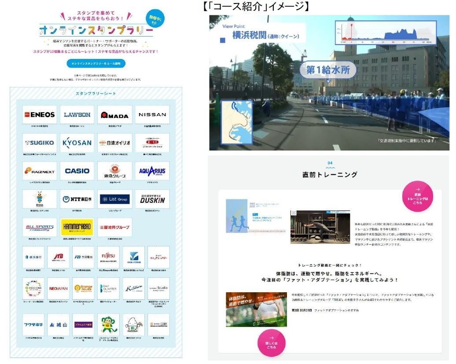
Task: Select the yellow HammerHead logo
Action: (x=77, y=228)
